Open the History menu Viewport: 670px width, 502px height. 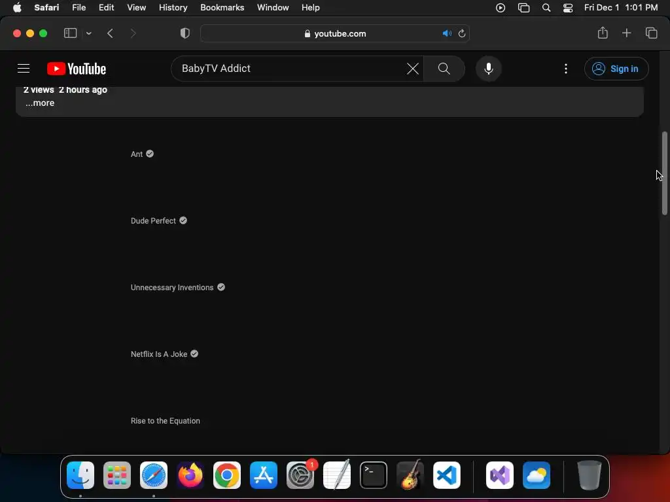tap(173, 8)
